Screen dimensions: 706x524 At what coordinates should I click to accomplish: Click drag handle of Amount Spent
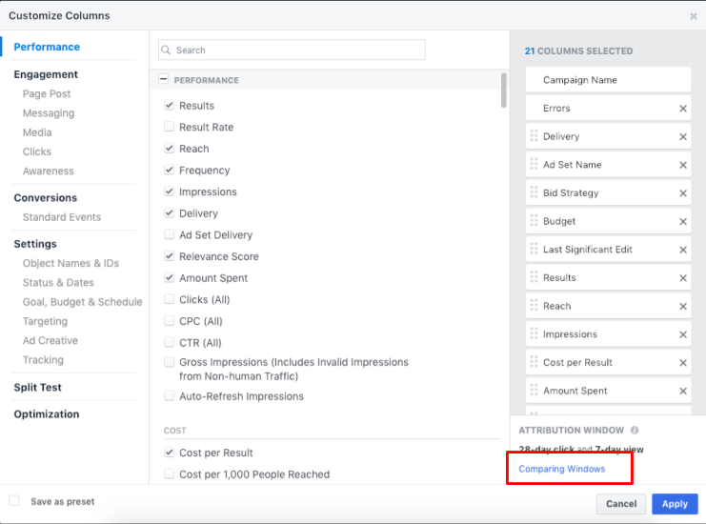[534, 390]
